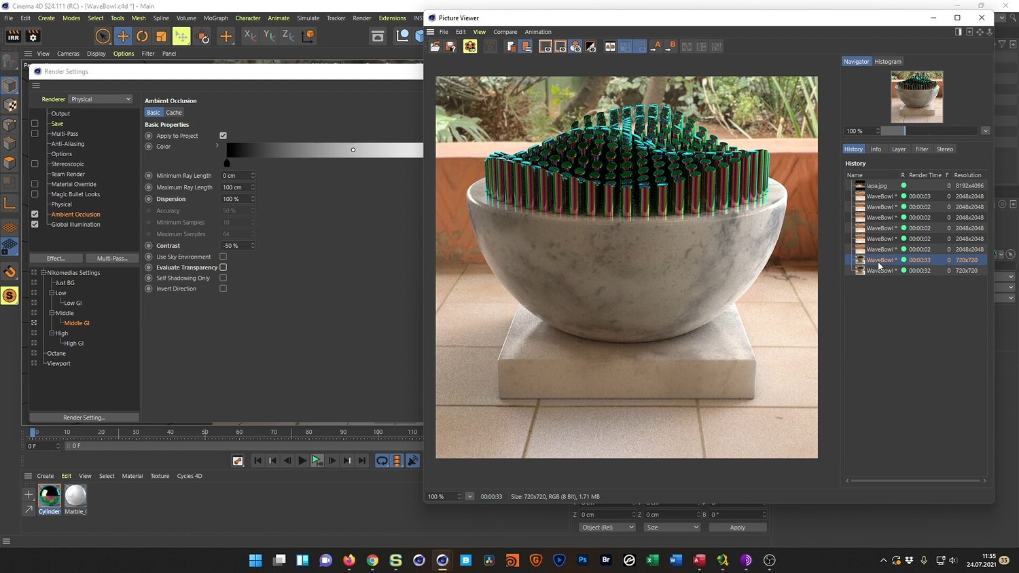Click Picture Viewer save image icon
The width and height of the screenshot is (1019, 573).
point(450,46)
